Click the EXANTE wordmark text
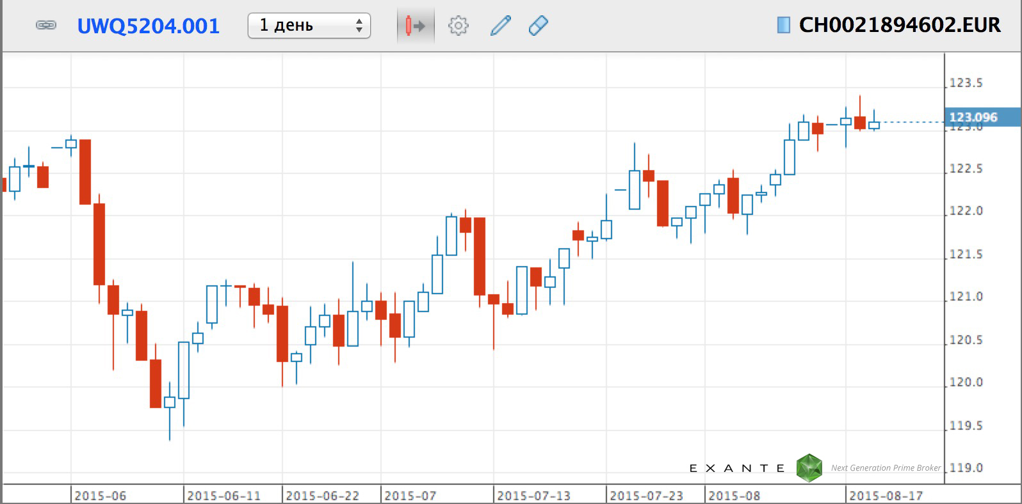Image resolution: width=1022 pixels, height=504 pixels. point(737,468)
